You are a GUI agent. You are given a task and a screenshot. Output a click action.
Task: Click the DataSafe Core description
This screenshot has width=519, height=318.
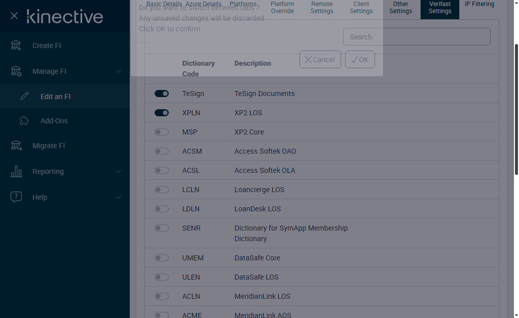(257, 258)
